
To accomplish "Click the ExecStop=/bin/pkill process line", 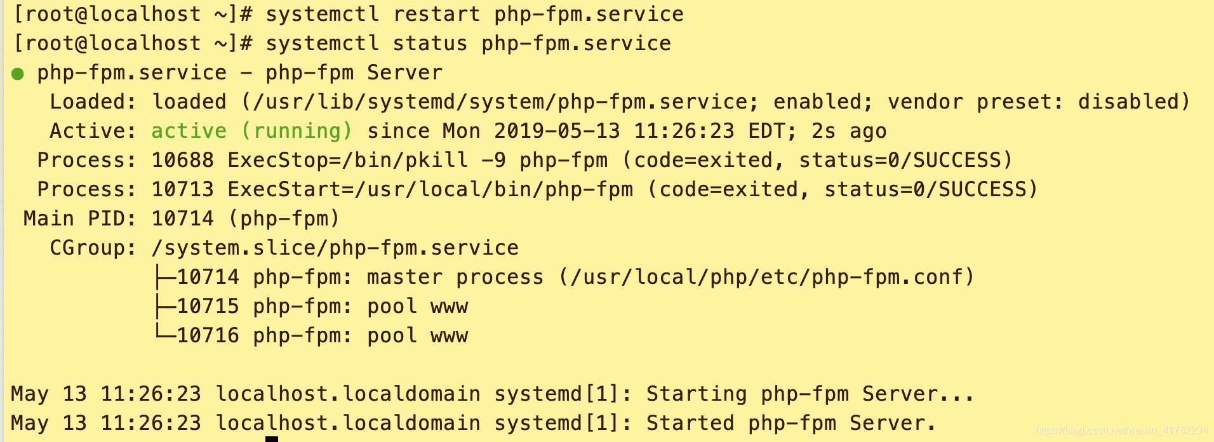I will 524,160.
